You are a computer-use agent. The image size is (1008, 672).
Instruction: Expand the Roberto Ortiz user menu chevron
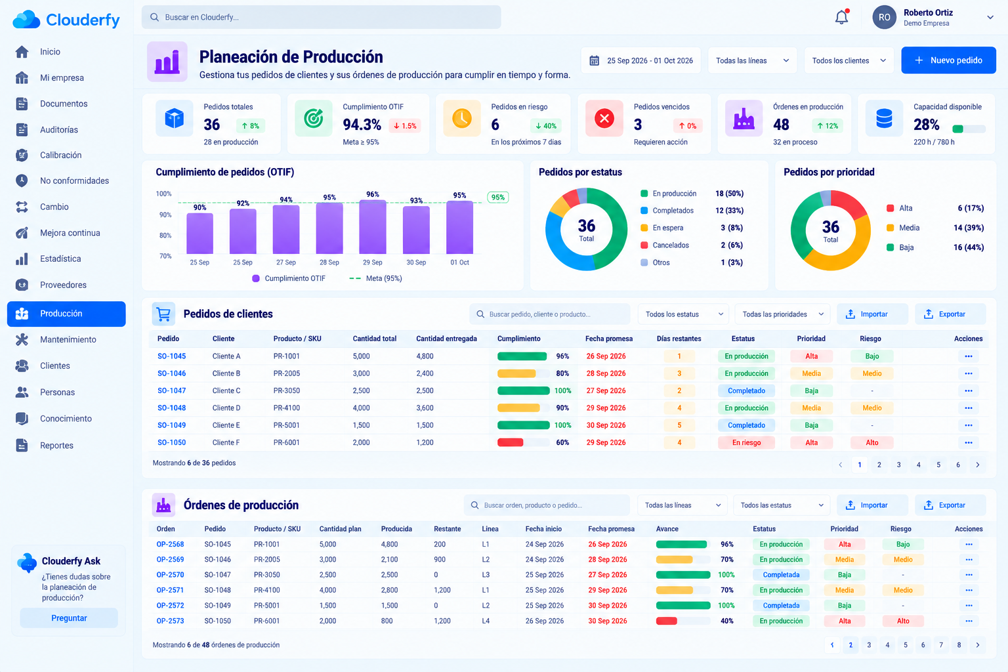pos(990,18)
